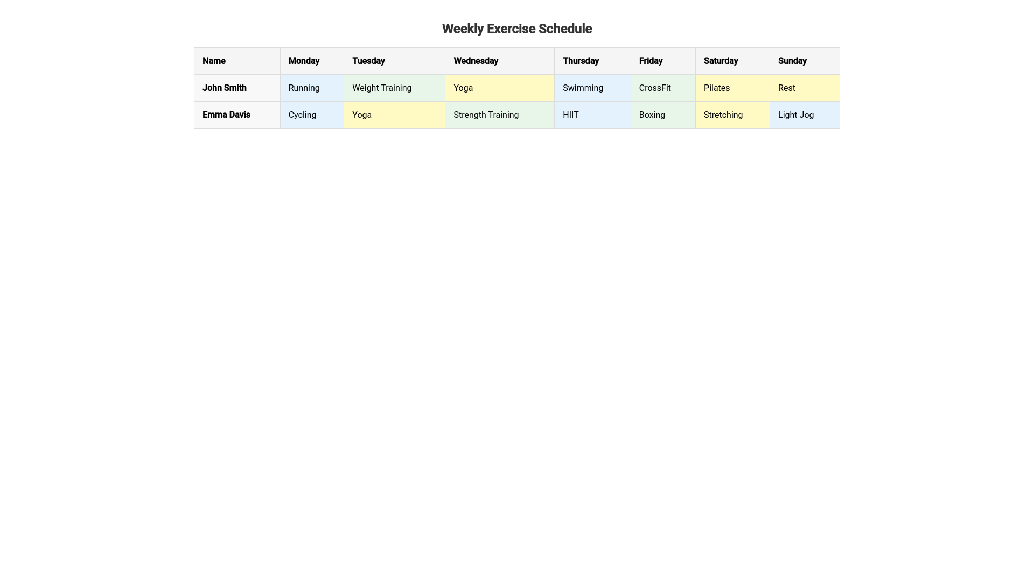The width and height of the screenshot is (1034, 581).
Task: Click the CrossFit cell
Action: (x=663, y=88)
